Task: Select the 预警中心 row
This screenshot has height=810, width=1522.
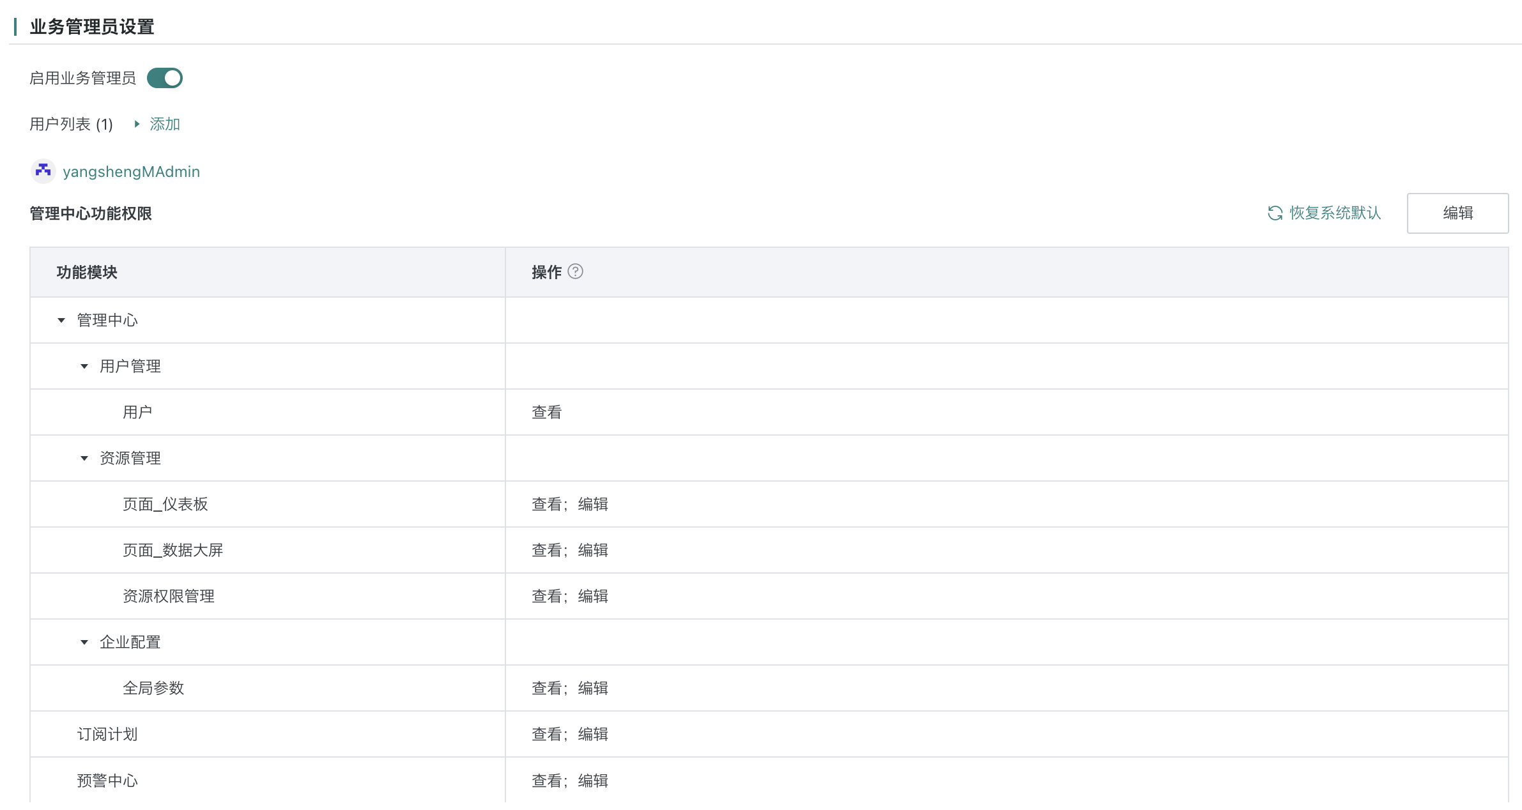Action: 107,780
